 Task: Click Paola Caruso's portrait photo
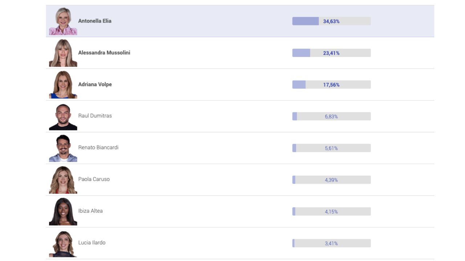[63, 180]
